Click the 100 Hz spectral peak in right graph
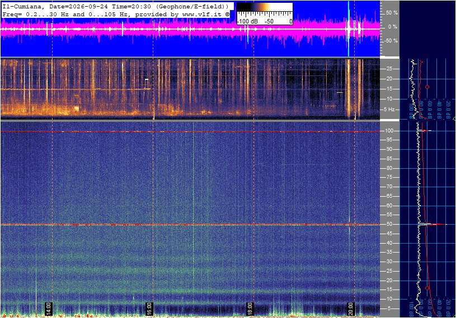Viewport: 456px width, 318px height. (425, 131)
